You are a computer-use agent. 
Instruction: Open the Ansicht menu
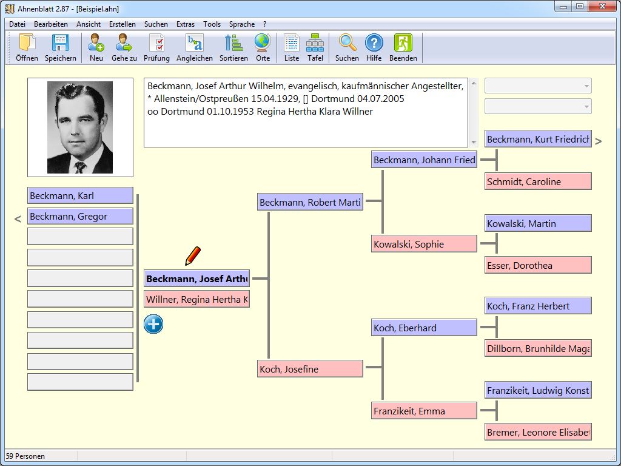(x=89, y=24)
